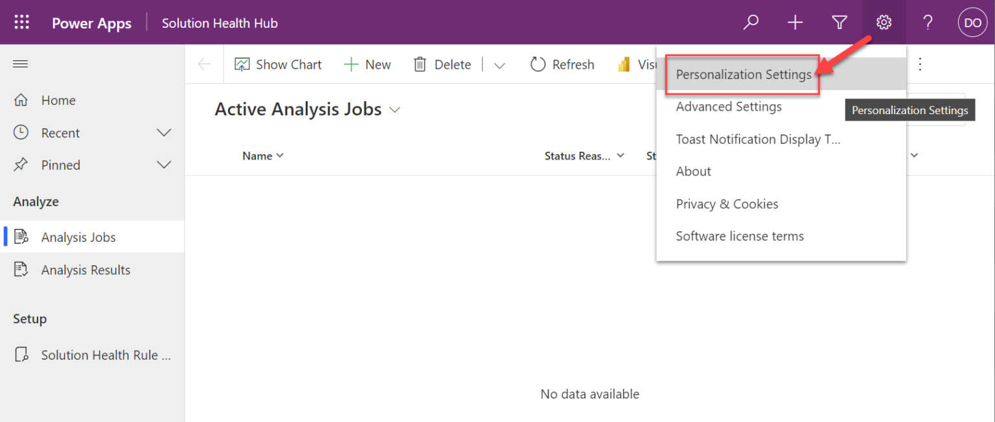Click the DO user account avatar

pyautogui.click(x=972, y=23)
